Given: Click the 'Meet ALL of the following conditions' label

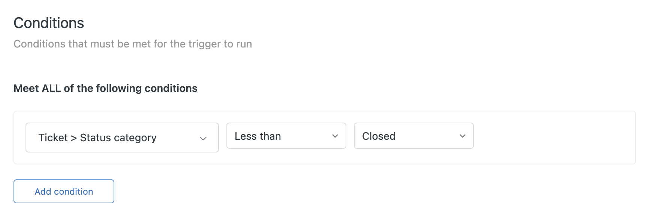Looking at the screenshot, I should [x=105, y=88].
